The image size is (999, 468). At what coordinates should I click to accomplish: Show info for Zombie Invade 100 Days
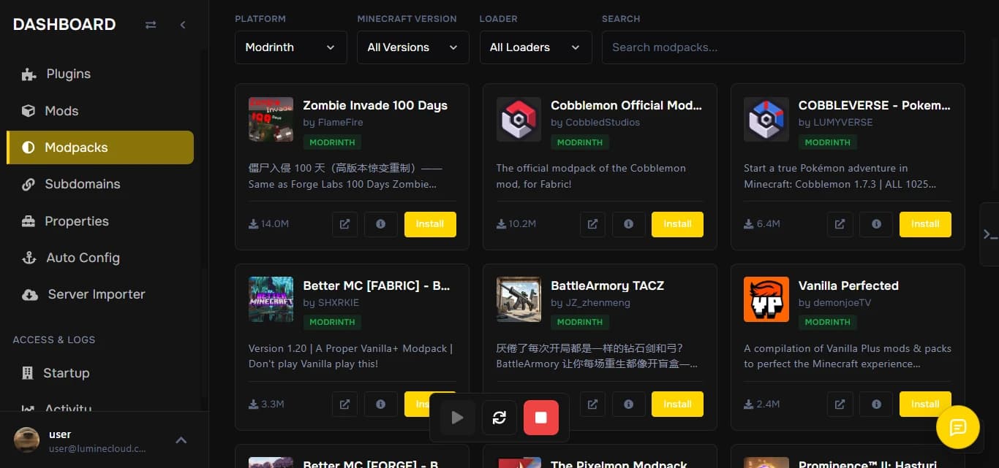(380, 224)
